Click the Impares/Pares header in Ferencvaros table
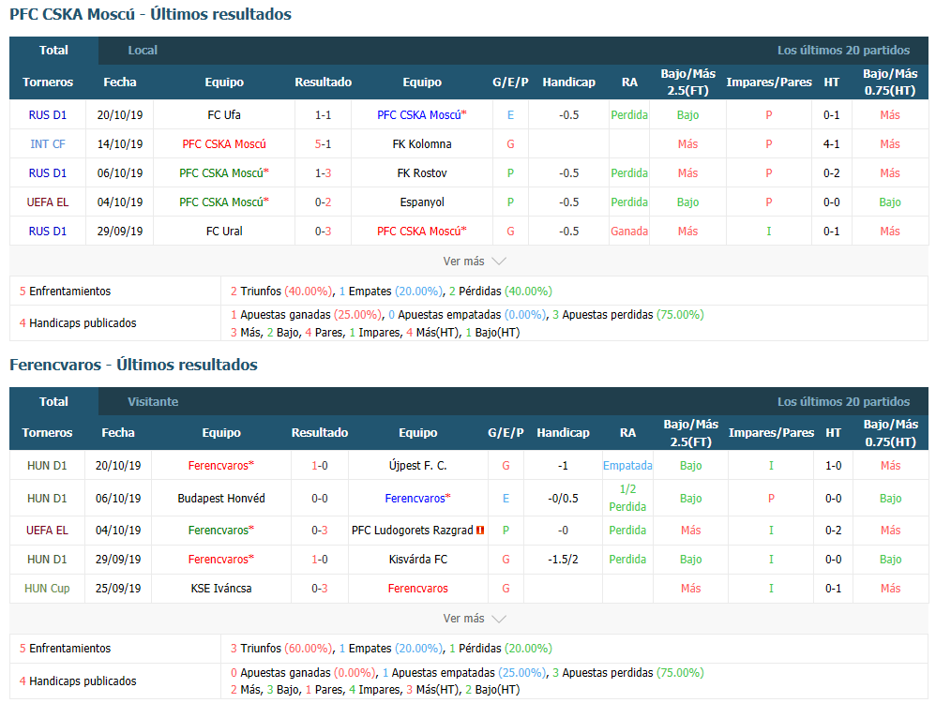The width and height of the screenshot is (951, 703). [x=771, y=433]
